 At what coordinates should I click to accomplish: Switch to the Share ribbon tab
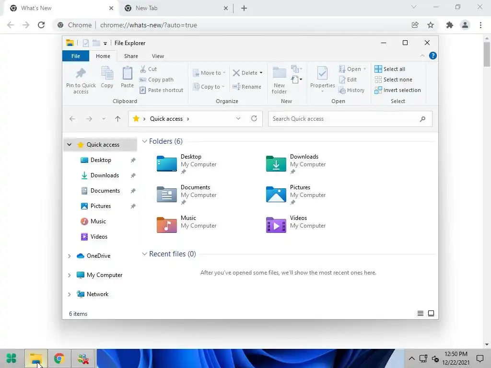coord(131,56)
